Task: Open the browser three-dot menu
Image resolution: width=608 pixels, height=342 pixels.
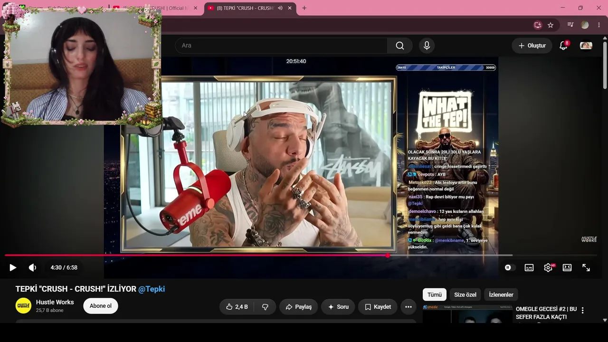Action: [598, 25]
